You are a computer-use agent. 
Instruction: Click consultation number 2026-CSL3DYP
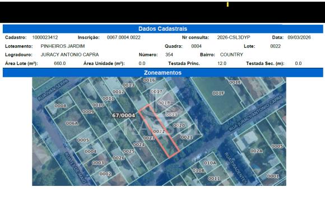click(x=234, y=38)
